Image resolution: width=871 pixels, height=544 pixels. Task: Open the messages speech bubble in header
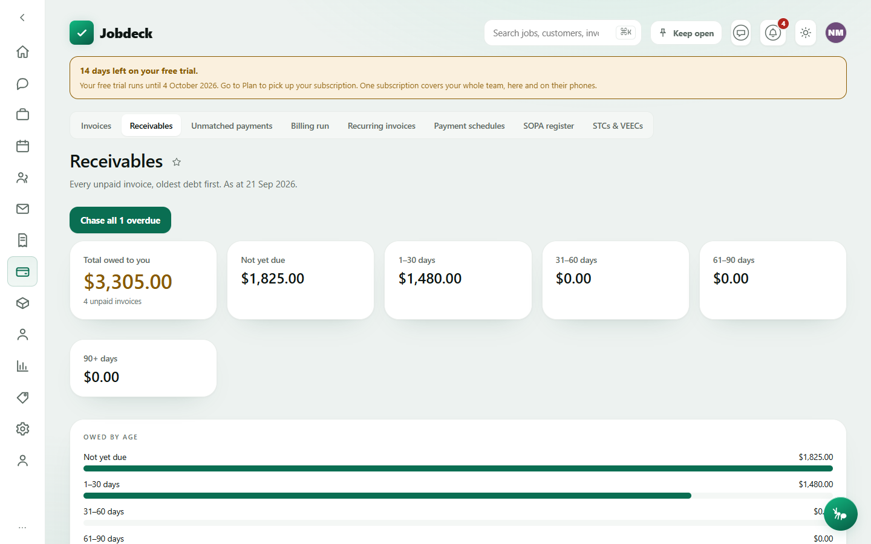[x=741, y=33]
